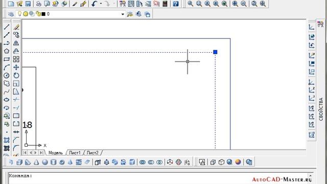Image resolution: width=327 pixels, height=184 pixels.
Task: Switch to the Модель tab
Action: [56, 153]
